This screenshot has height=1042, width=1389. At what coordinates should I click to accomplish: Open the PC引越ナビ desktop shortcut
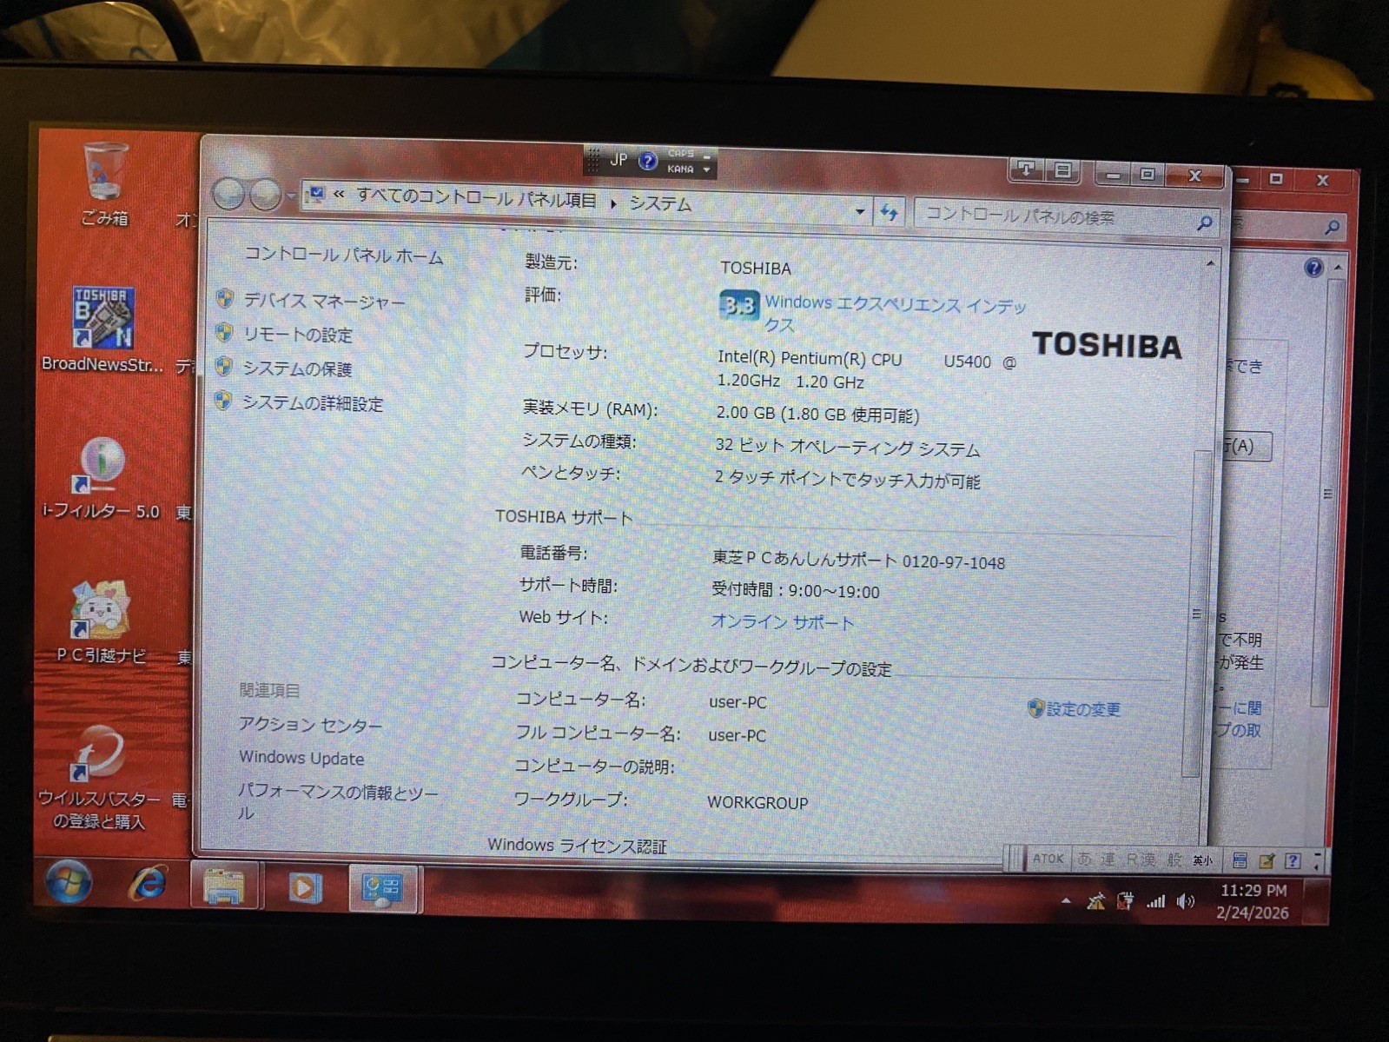[101, 621]
